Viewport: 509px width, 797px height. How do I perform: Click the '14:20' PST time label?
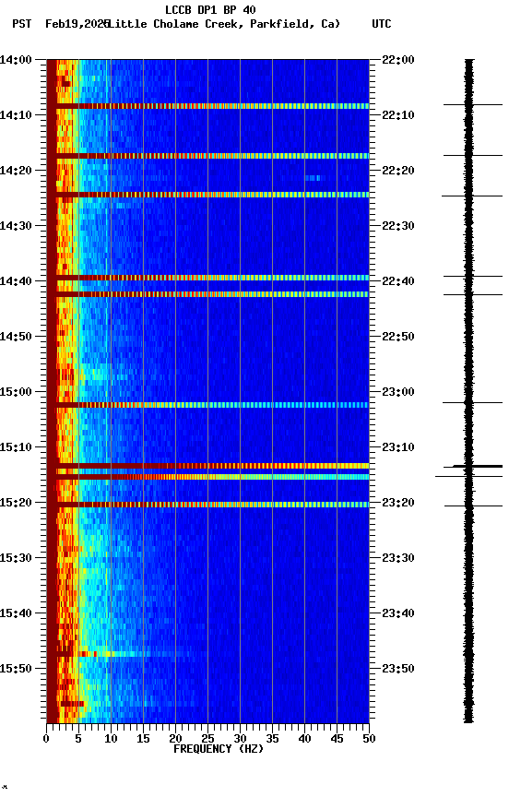[16, 171]
